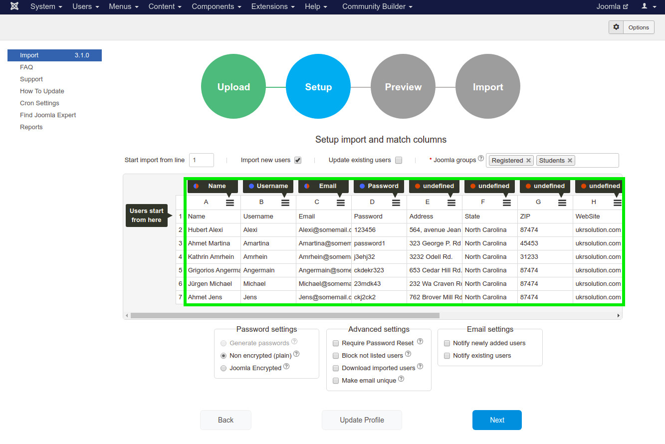Image resolution: width=665 pixels, height=444 pixels.
Task: Go to the Preview step circle
Action: 403,87
